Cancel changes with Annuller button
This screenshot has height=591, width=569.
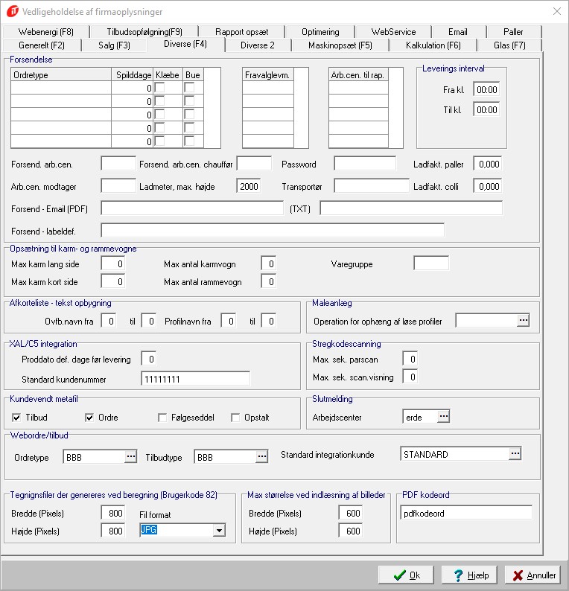533,575
